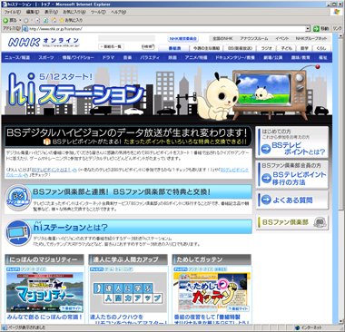
Task: Open the 子ども tab
Action: (x=286, y=48)
